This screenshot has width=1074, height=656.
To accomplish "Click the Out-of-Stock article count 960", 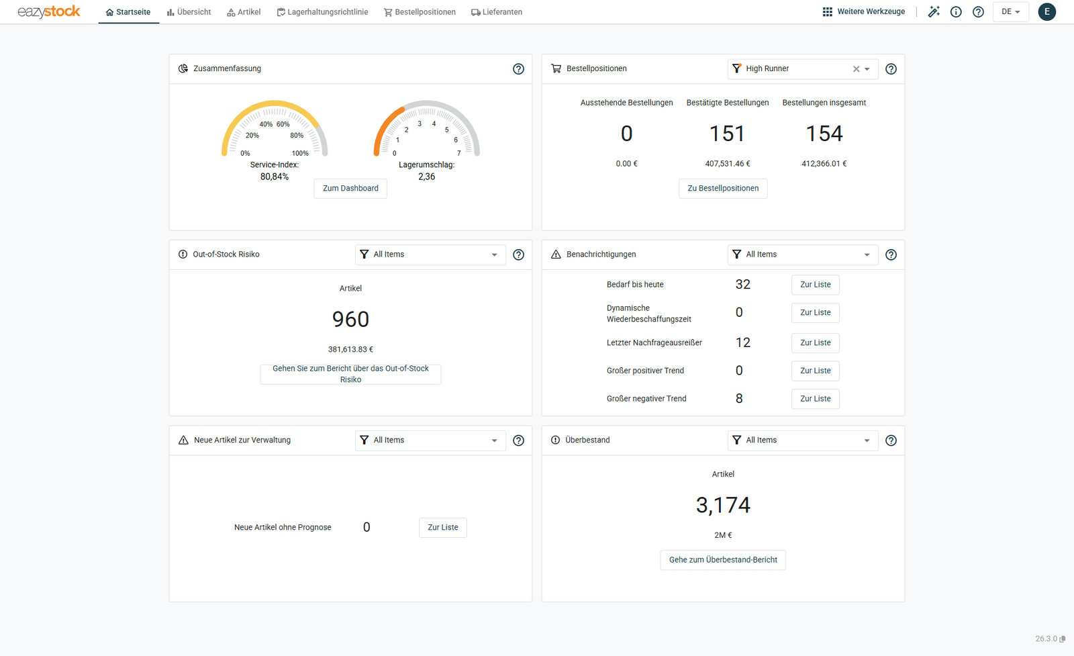I will click(350, 319).
